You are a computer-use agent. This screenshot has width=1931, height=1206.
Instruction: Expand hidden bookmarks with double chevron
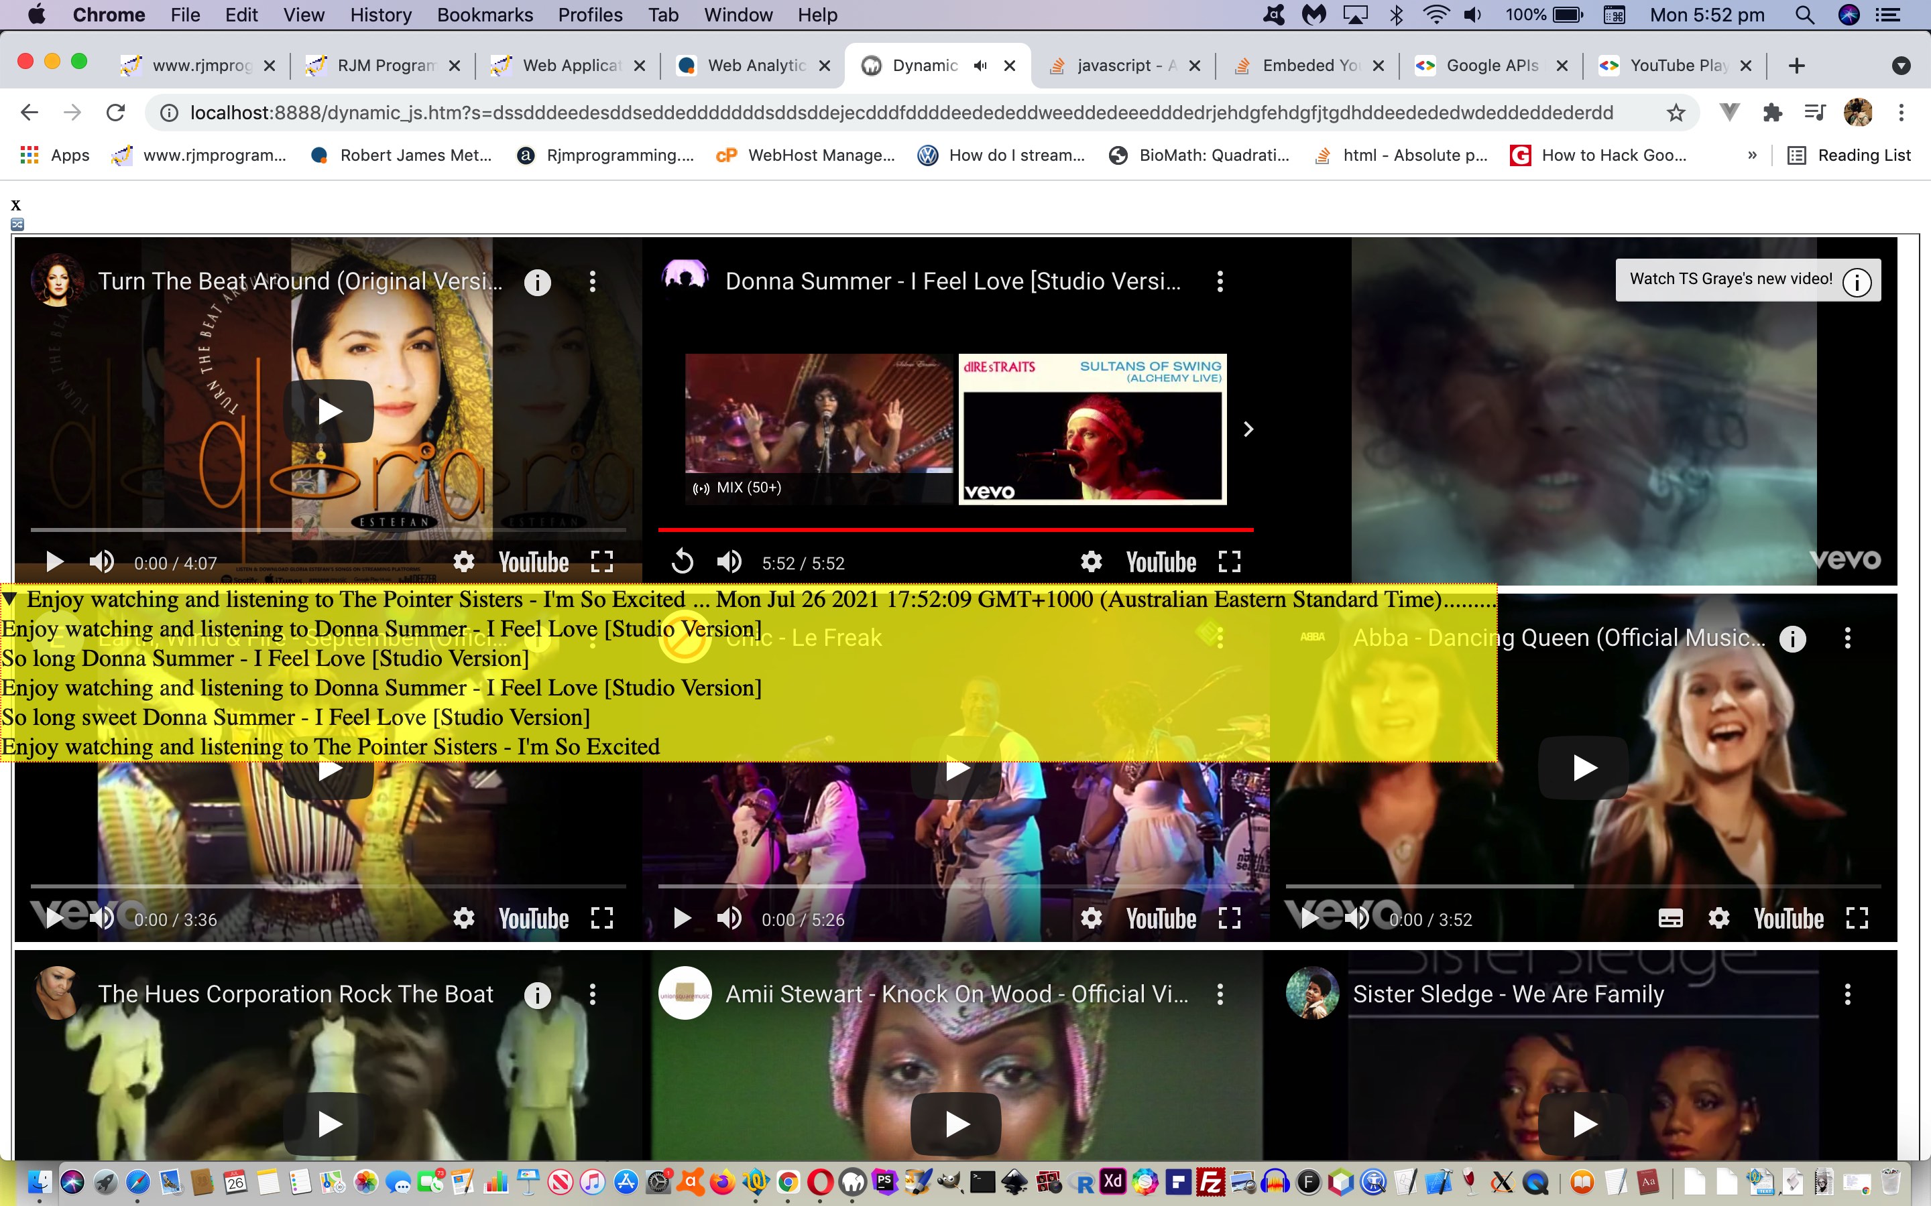coord(1752,155)
